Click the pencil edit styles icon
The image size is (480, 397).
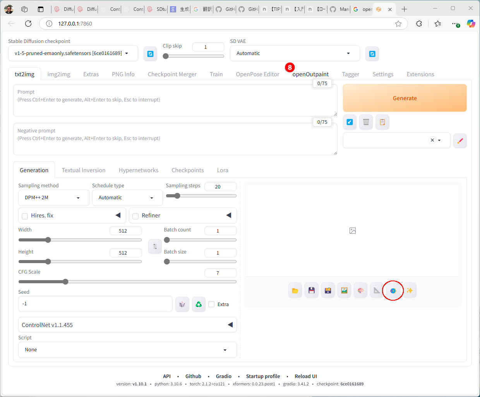pos(460,141)
